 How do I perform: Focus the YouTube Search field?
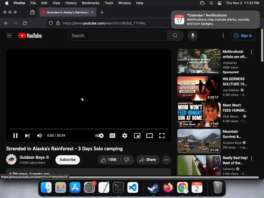[x=117, y=36]
